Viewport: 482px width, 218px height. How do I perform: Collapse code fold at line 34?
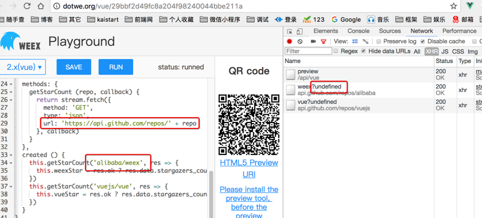click(x=11, y=163)
